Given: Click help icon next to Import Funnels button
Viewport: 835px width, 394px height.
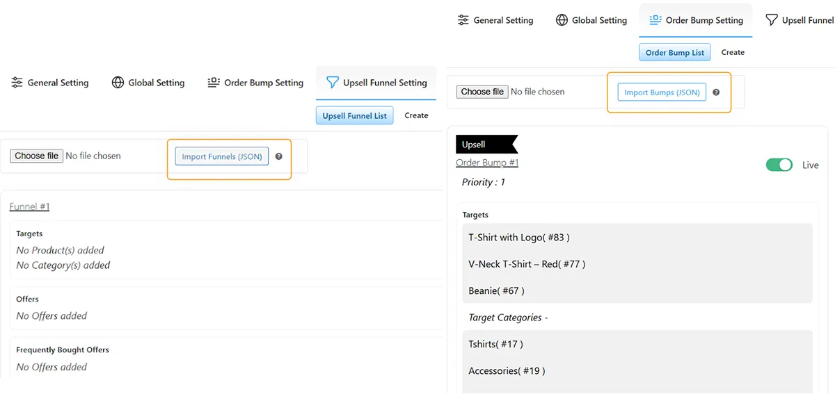Looking at the screenshot, I should (278, 156).
